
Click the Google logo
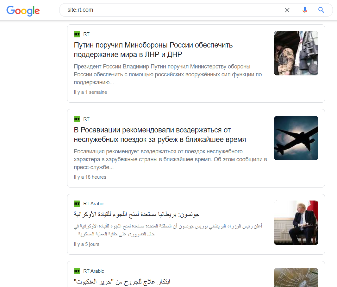point(23,10)
